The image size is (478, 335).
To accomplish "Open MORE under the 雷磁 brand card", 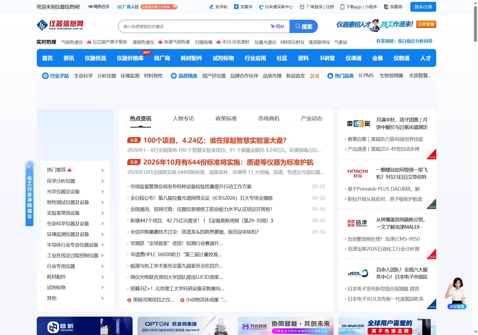I will click(x=432, y=154).
